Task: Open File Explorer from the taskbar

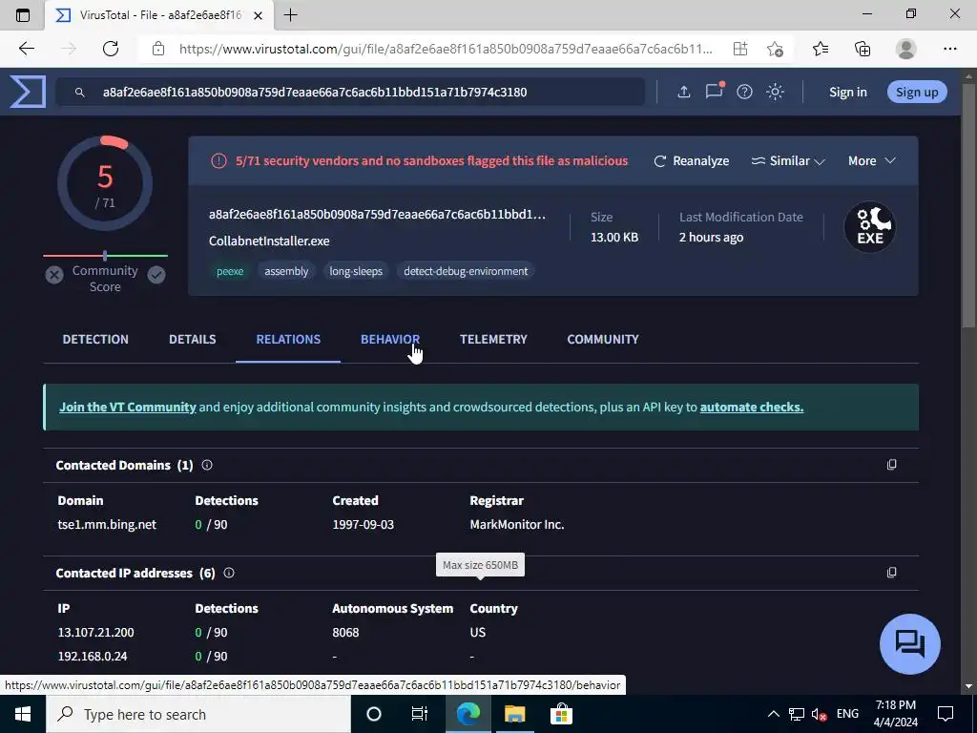Action: (514, 714)
